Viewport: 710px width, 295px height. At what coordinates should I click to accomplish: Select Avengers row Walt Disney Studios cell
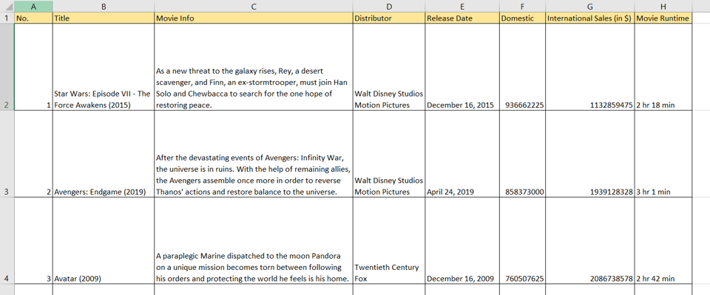(389, 153)
